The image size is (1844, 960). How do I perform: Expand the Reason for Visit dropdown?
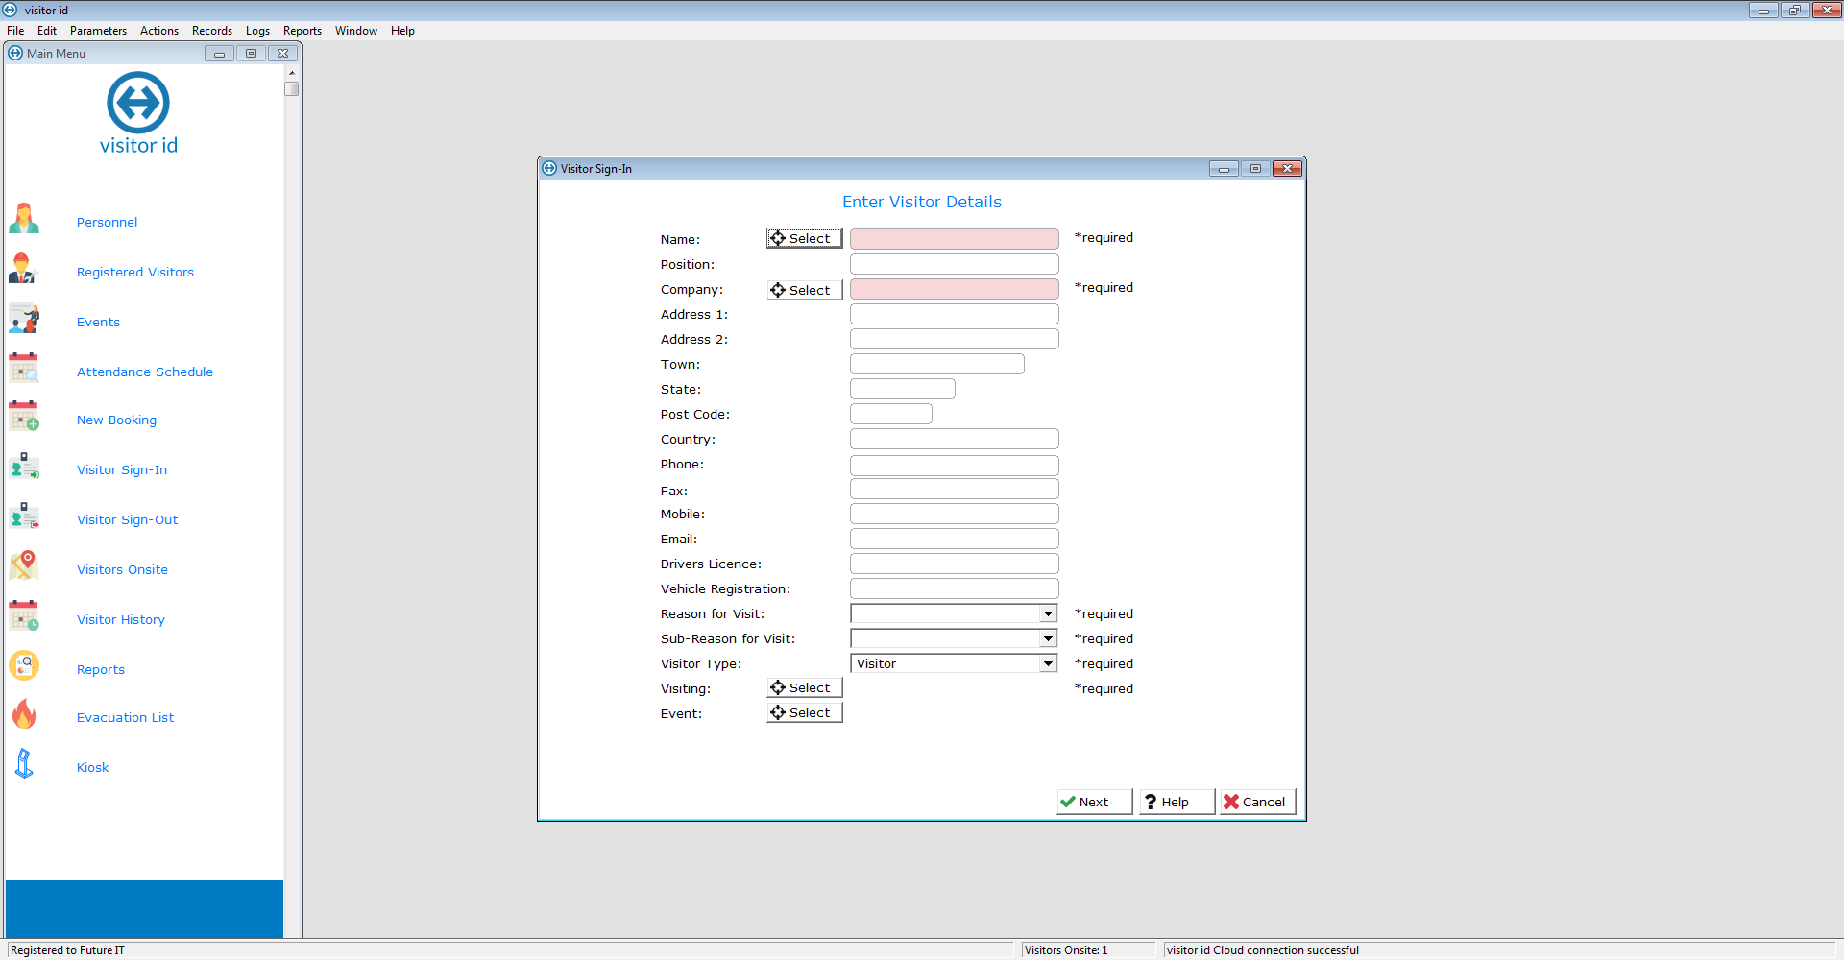(1048, 613)
